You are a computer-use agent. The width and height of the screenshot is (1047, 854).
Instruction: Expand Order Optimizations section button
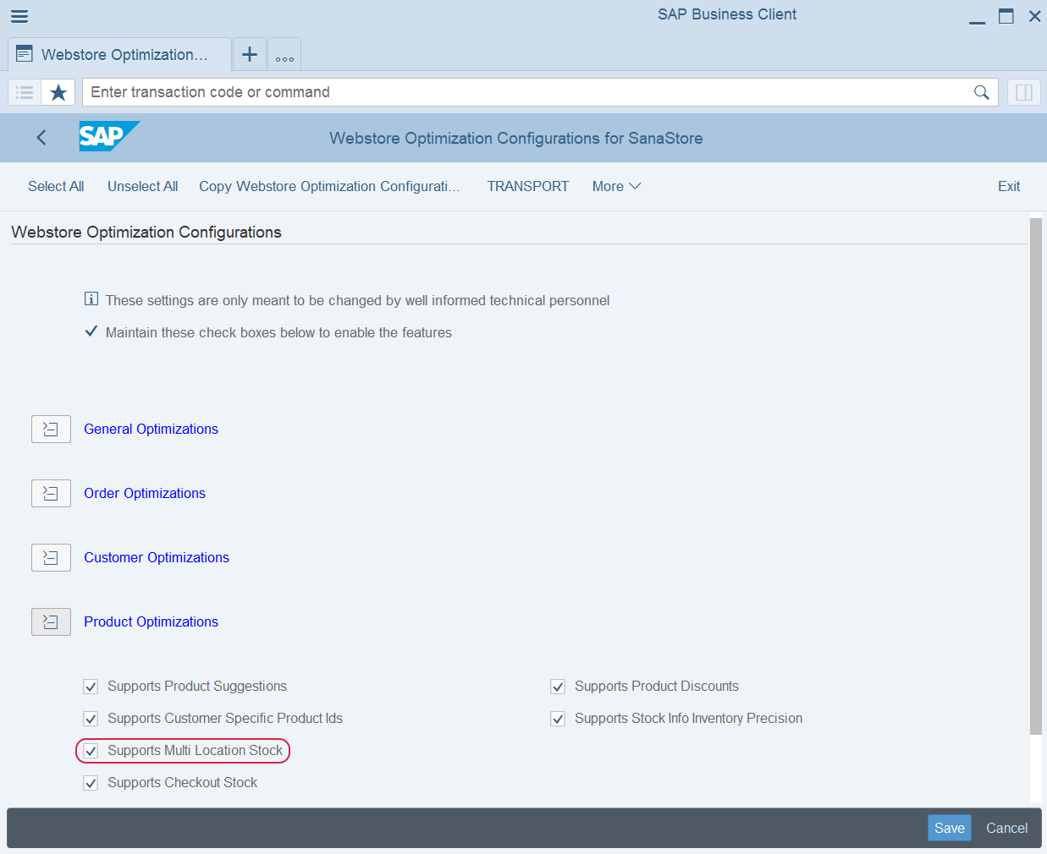(x=51, y=494)
